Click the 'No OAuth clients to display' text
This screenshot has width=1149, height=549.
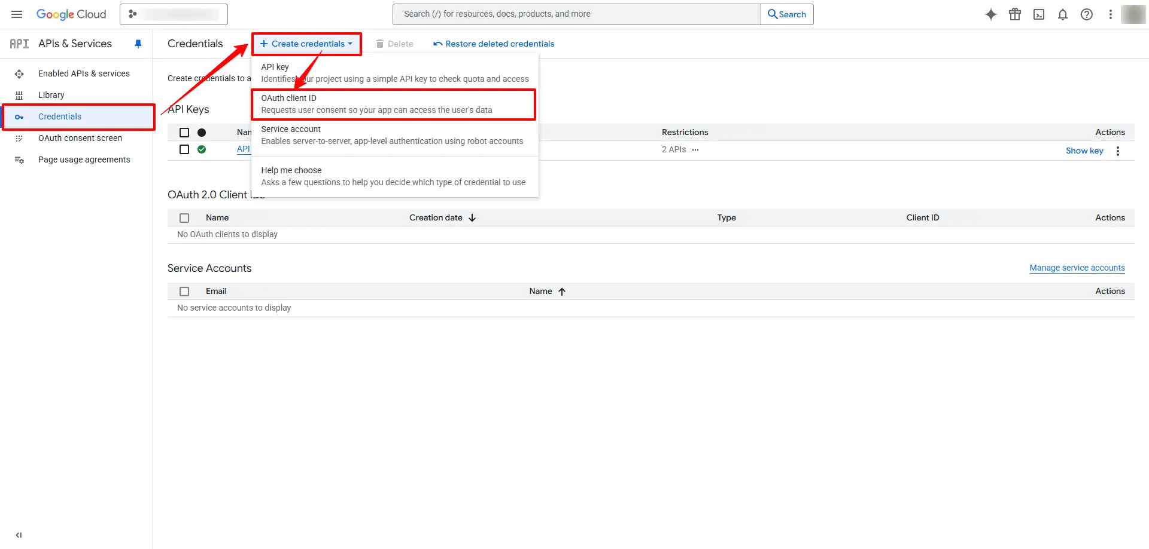point(227,234)
